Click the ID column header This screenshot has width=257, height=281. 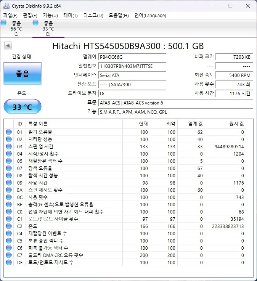click(x=19, y=124)
